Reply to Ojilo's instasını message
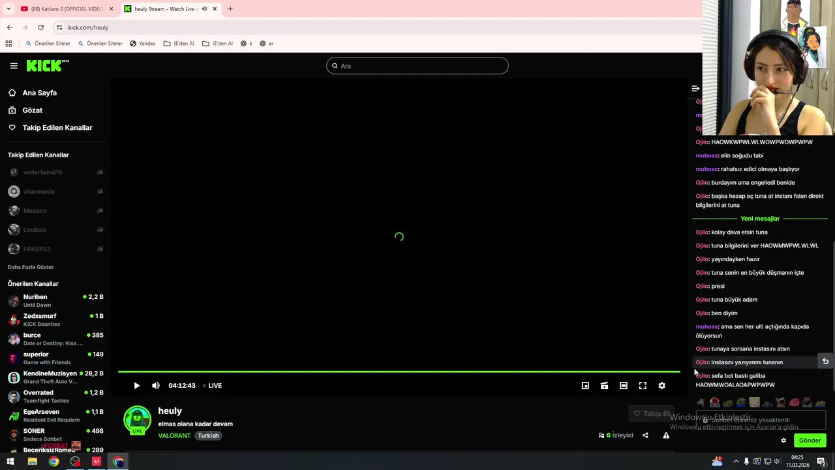The image size is (835, 470). pos(825,362)
